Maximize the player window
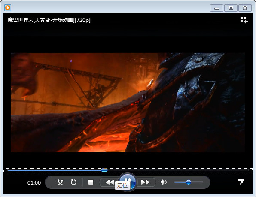Screen dimensions: 256x197 coord(231,8)
